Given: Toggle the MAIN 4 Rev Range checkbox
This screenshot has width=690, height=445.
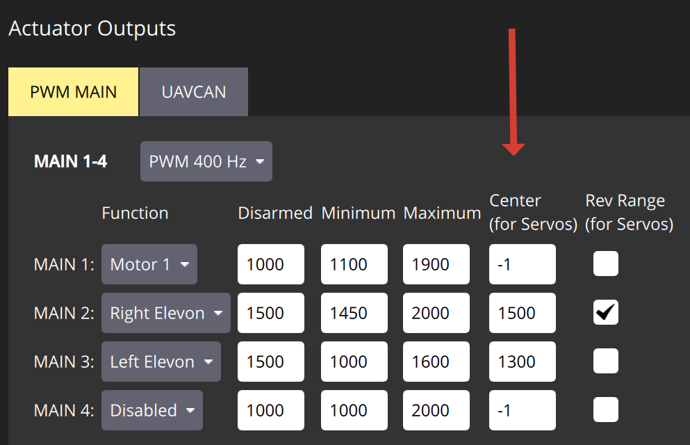Looking at the screenshot, I should 605,410.
